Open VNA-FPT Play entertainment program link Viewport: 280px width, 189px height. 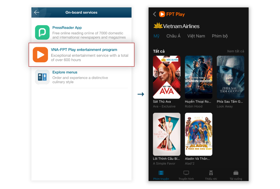[84, 50]
